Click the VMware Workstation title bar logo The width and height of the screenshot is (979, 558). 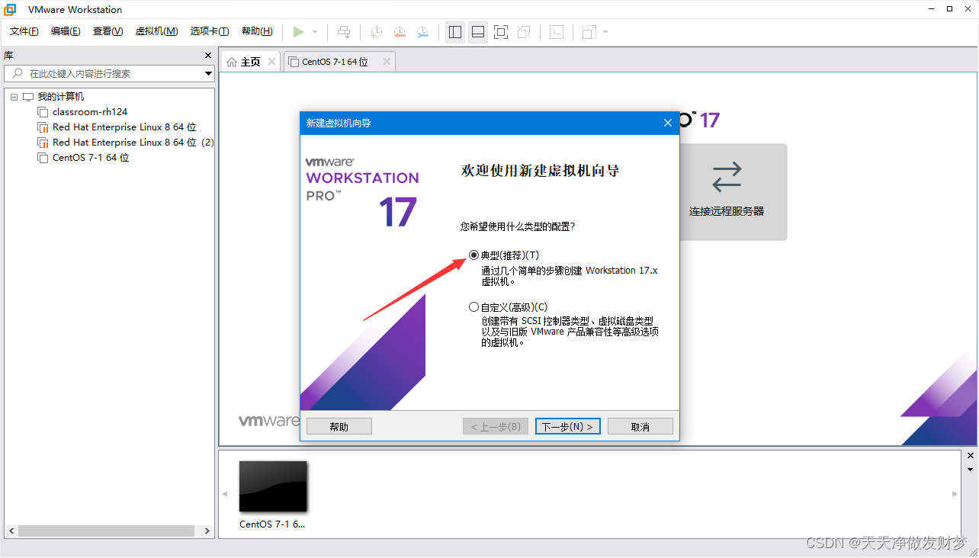click(x=11, y=10)
